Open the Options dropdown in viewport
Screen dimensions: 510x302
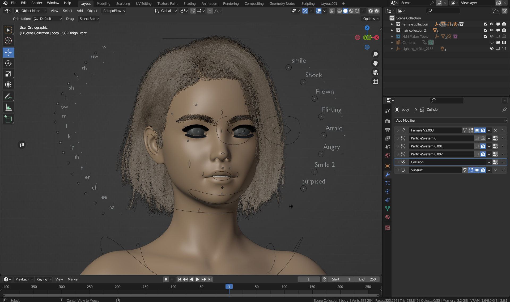(371, 19)
